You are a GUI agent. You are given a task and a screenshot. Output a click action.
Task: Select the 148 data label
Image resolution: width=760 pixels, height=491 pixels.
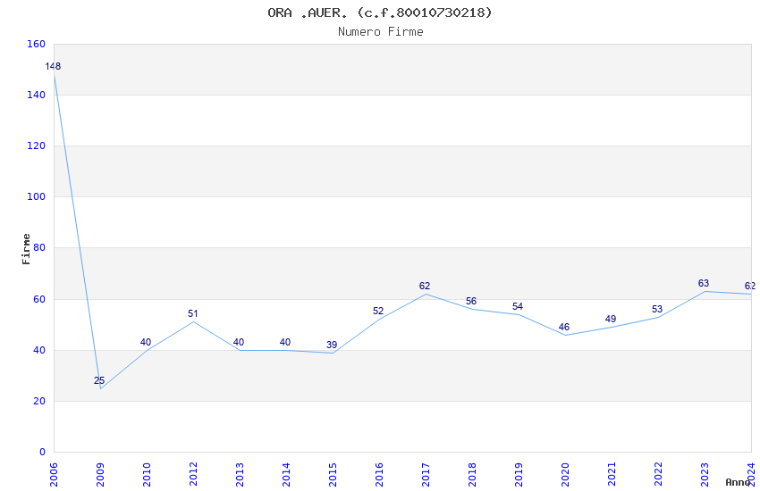click(x=53, y=66)
